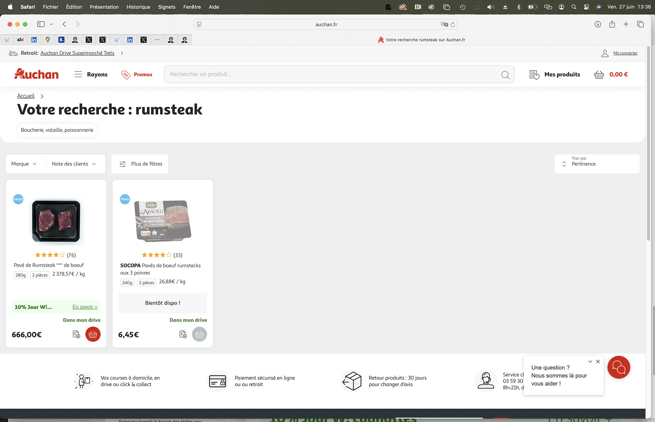Image resolution: width=655 pixels, height=422 pixels.
Task: Open the red chat bubble button
Action: click(619, 367)
